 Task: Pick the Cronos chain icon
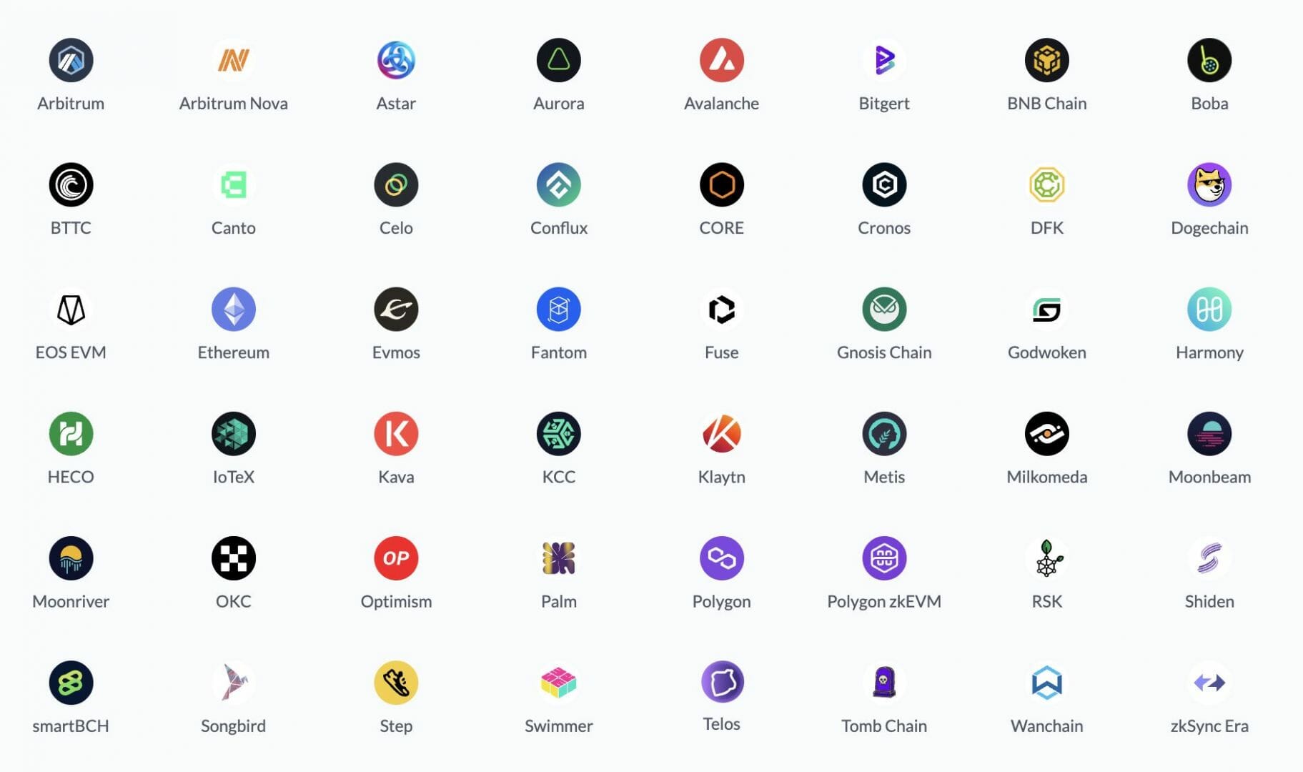click(884, 184)
